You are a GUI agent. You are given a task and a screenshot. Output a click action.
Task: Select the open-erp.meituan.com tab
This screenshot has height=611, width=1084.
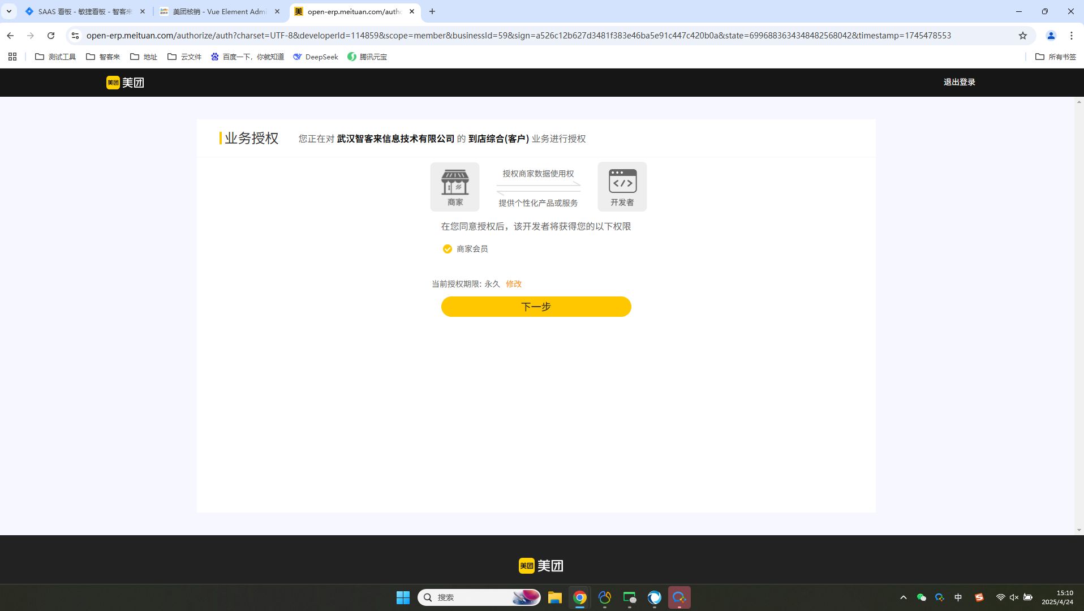click(x=354, y=11)
